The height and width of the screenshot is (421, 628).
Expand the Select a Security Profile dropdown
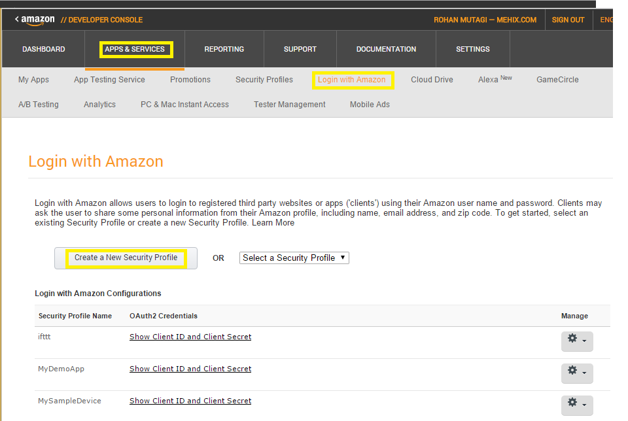click(x=294, y=258)
